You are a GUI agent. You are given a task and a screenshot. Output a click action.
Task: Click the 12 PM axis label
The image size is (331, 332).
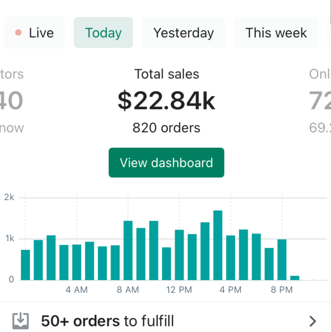(179, 290)
